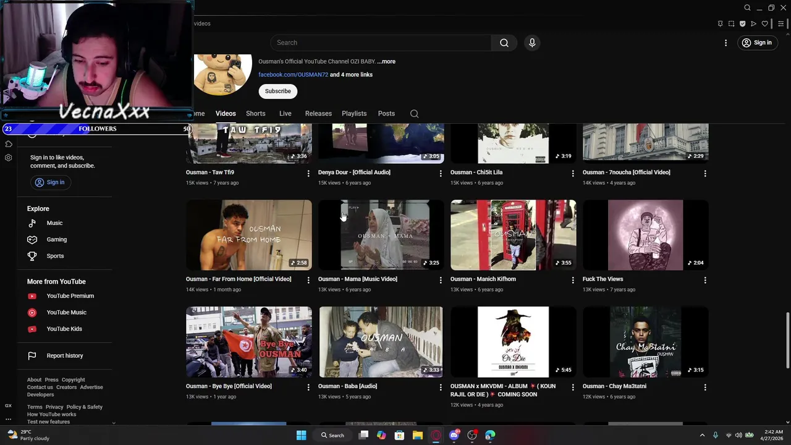Open the Copyright footer link
791x445 pixels.
[x=73, y=380]
